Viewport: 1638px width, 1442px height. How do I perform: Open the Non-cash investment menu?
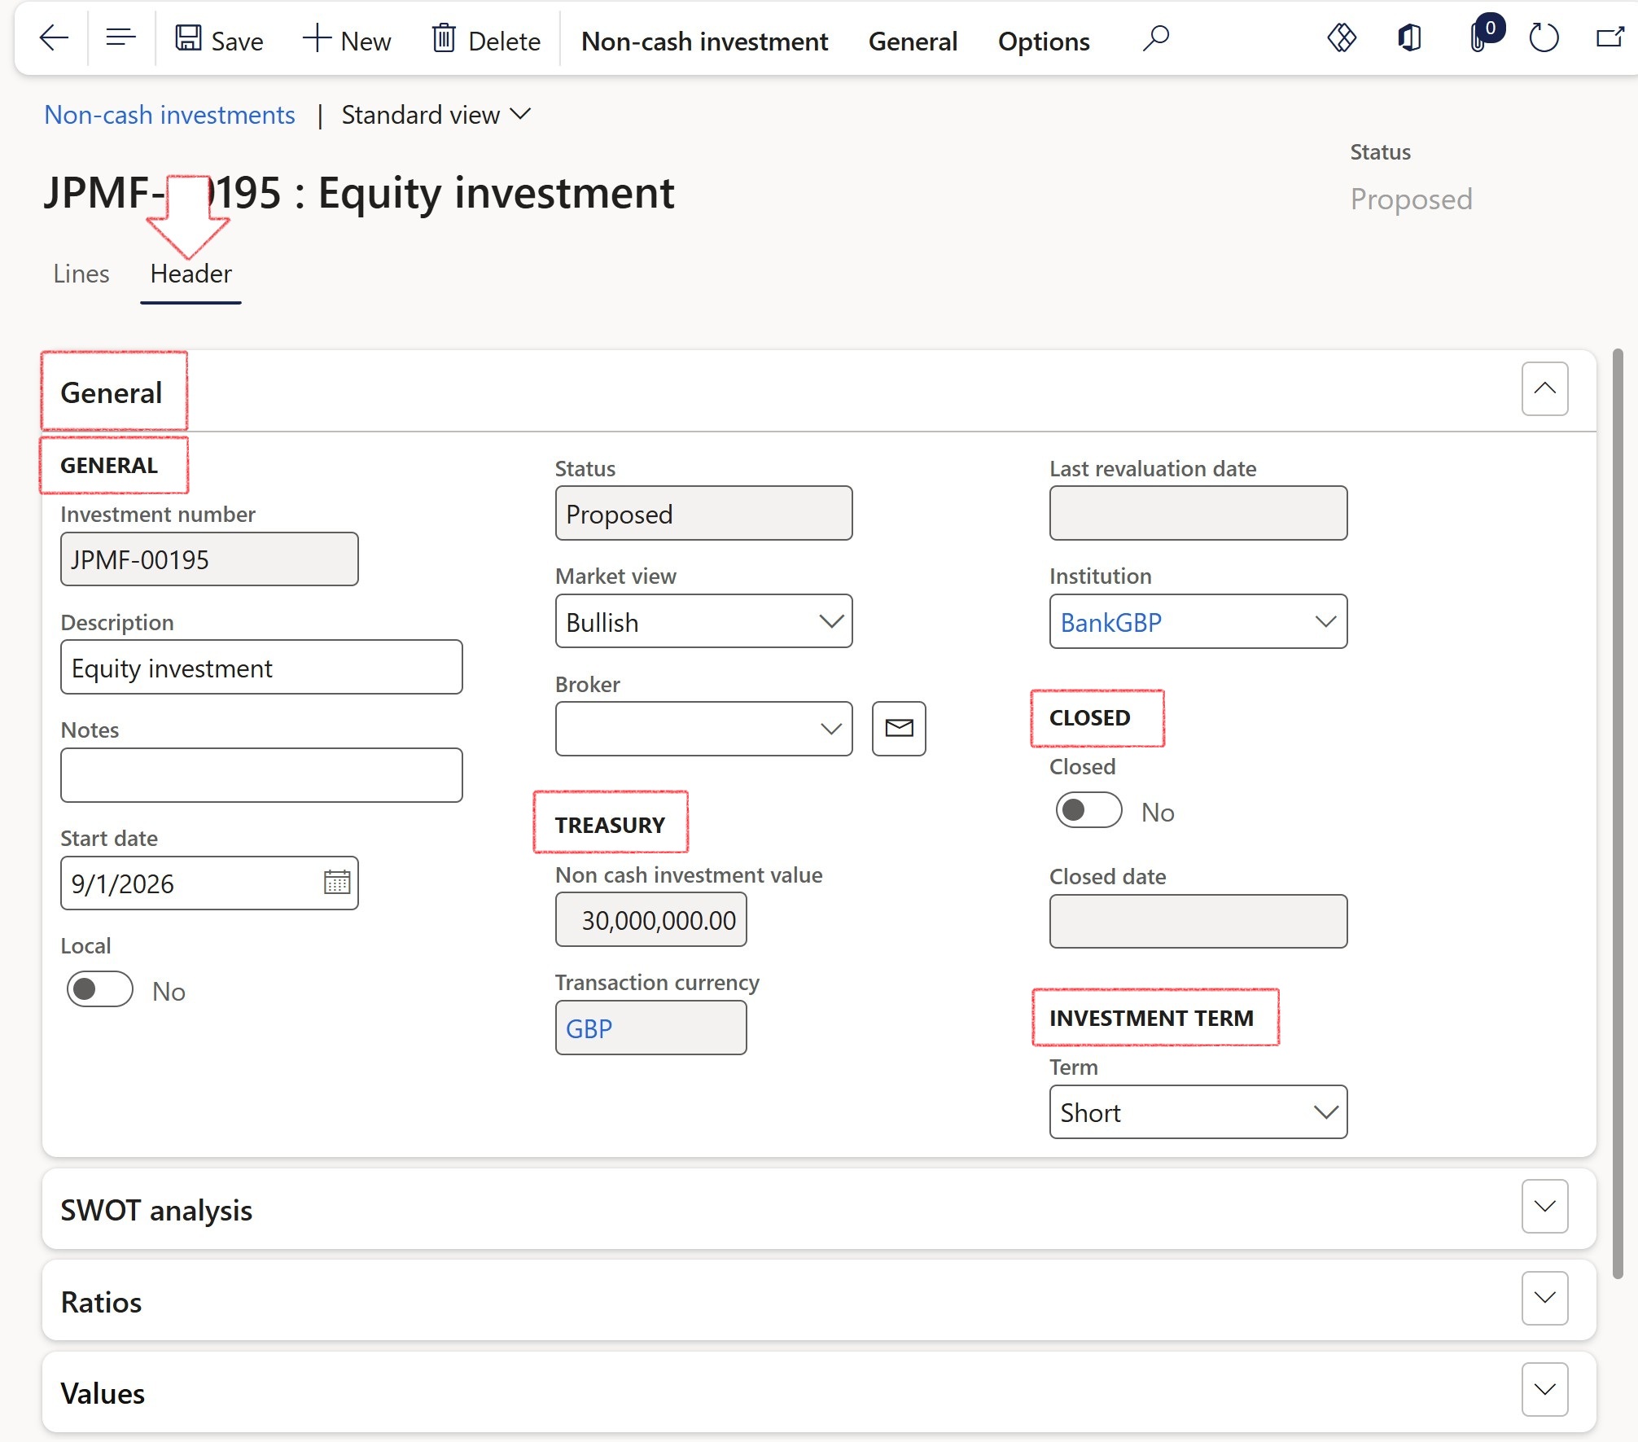pyautogui.click(x=704, y=42)
